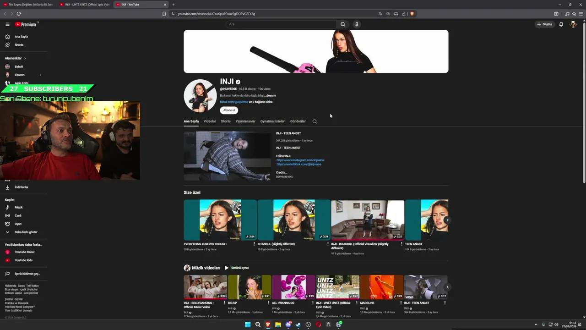Open File Explorer from taskbar
Screen dimensions: 586x330
pyautogui.click(x=278, y=324)
